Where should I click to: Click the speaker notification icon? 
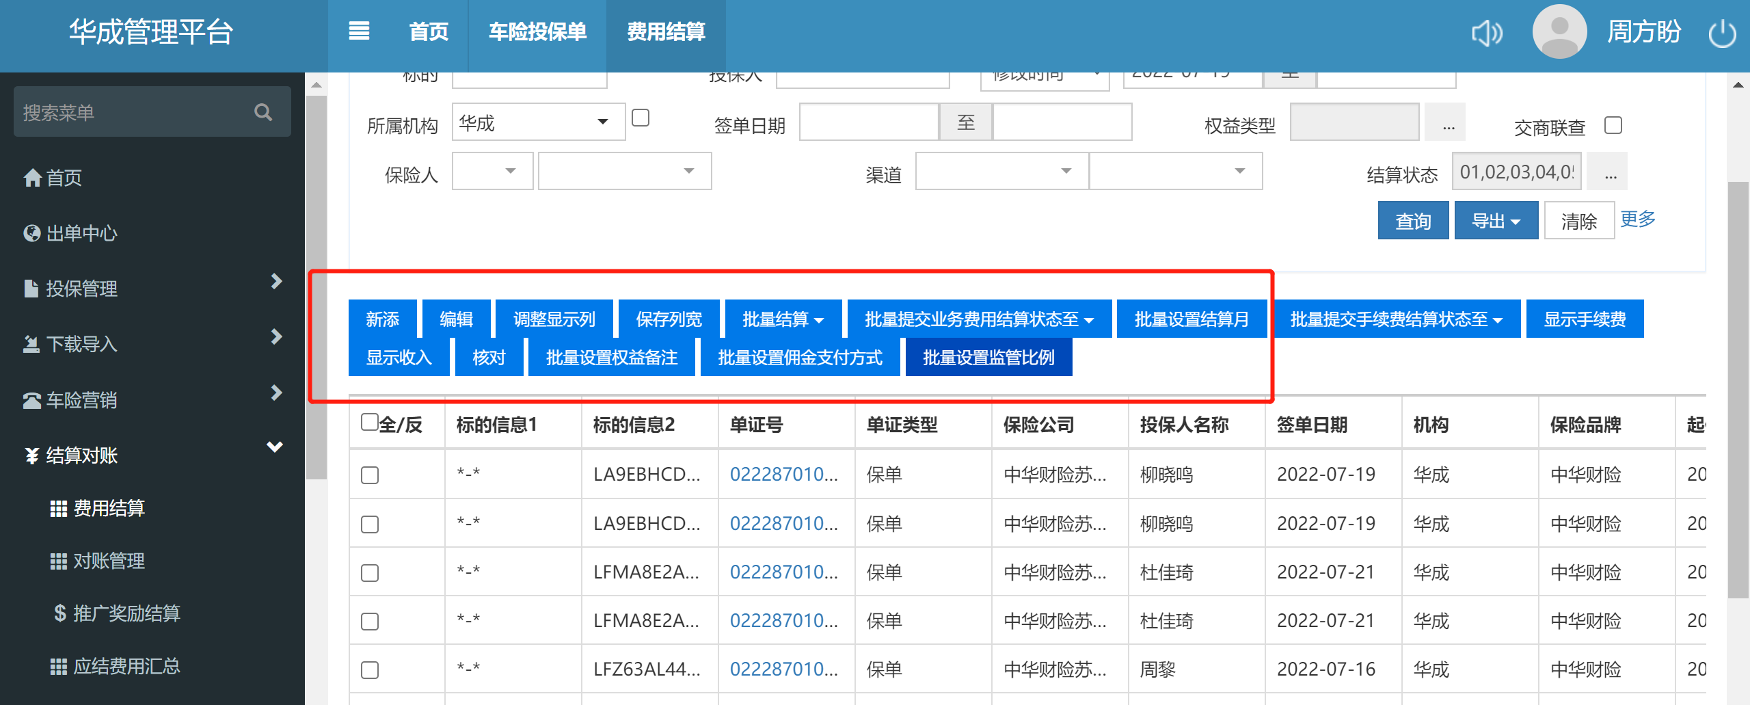[1487, 33]
